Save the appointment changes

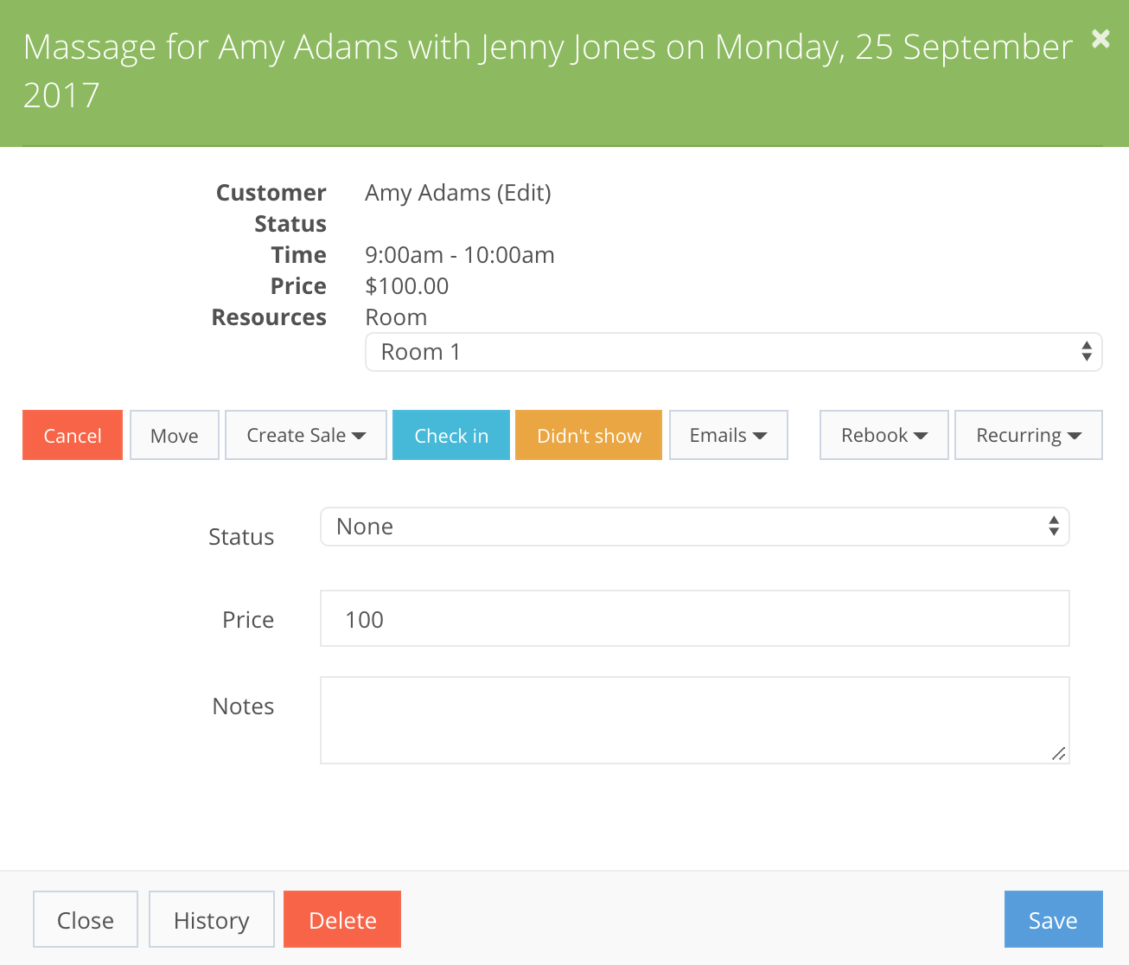point(1053,919)
